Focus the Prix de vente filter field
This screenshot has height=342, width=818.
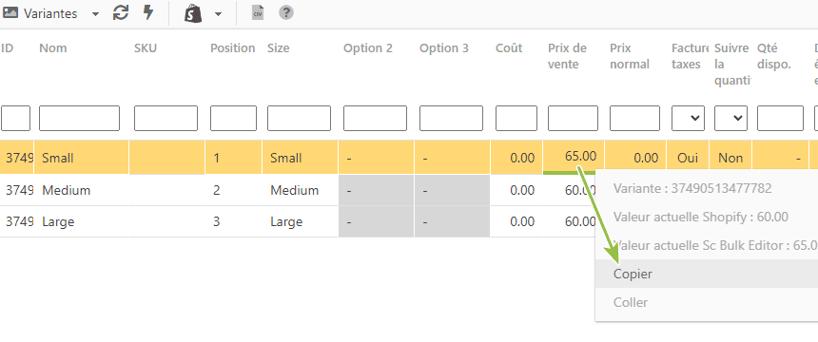(x=573, y=119)
